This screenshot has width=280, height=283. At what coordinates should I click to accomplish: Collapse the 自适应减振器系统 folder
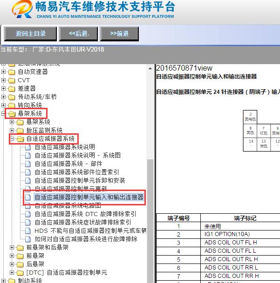12,138
